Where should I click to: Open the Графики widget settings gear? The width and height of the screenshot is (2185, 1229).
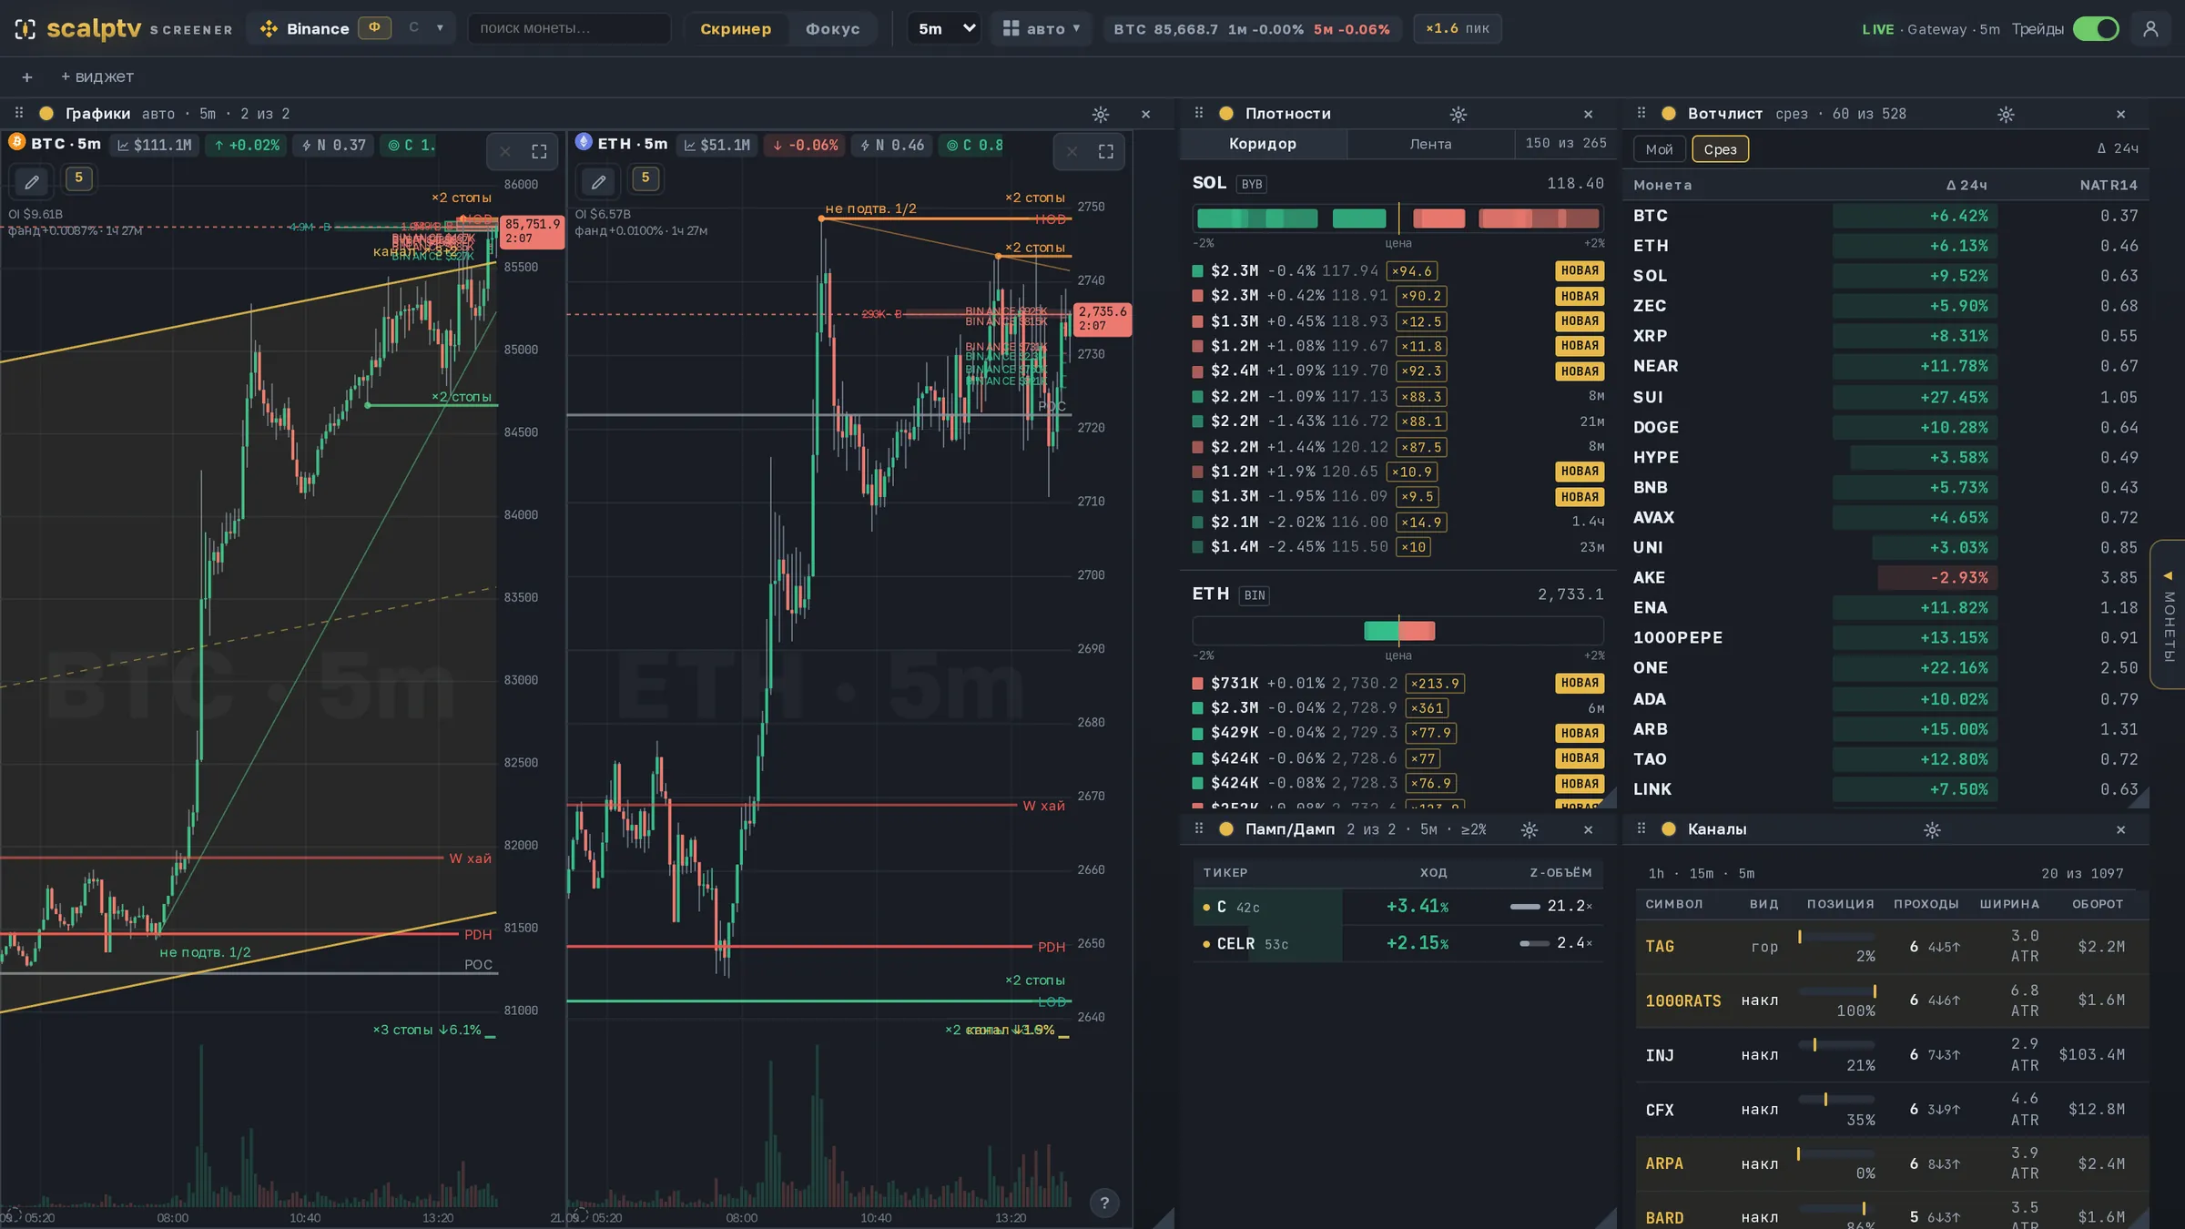tap(1101, 115)
